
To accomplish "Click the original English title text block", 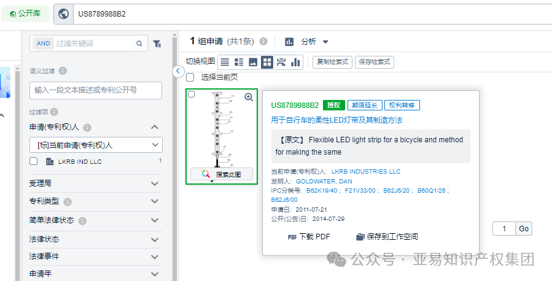I will pyautogui.click(x=371, y=146).
